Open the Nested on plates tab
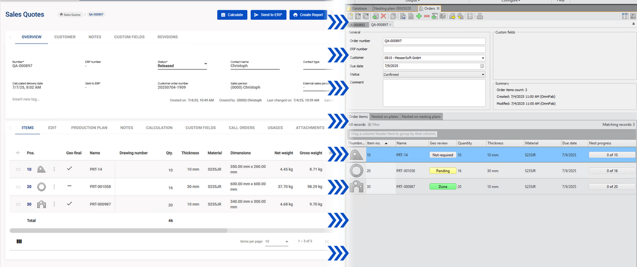Screen dimensions: 637x267 click(x=385, y=117)
